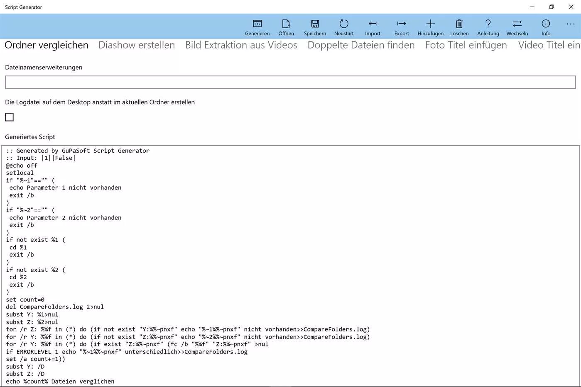
Task: Minimize the Script Generator window
Action: (532, 7)
